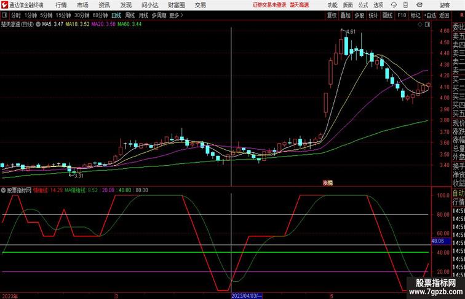Click the 楚天高速 stock name link
Screen dimensions: 465x299
pos(299,5)
